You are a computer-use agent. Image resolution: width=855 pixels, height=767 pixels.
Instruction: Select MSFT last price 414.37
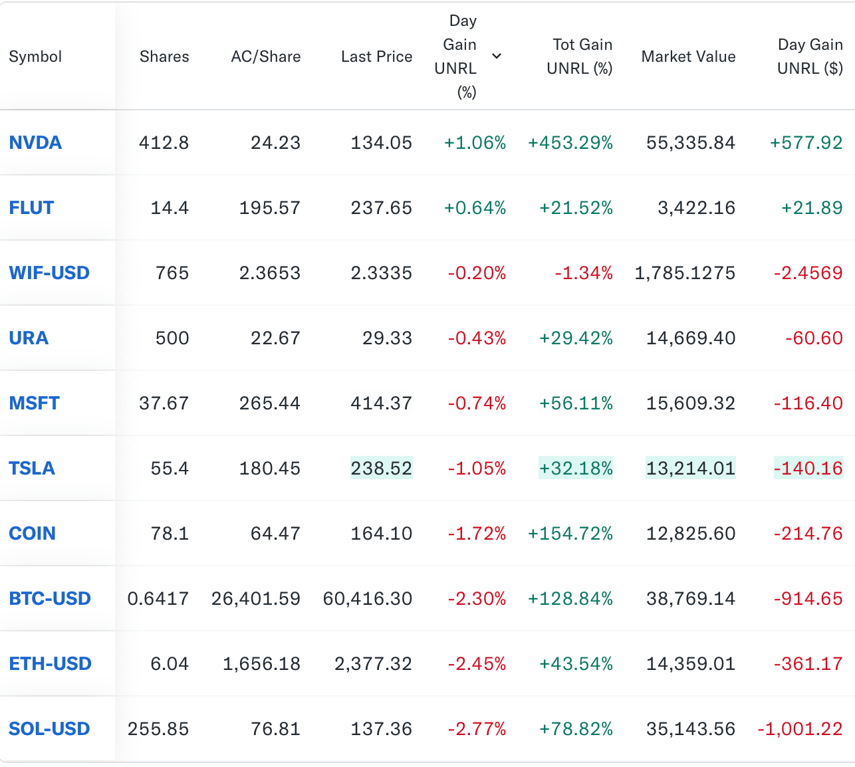pos(382,403)
